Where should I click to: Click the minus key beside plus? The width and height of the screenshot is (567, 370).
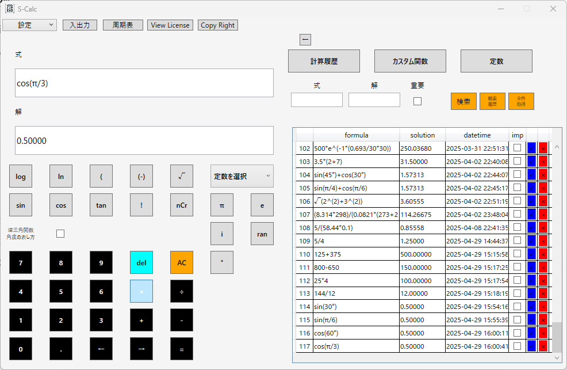pyautogui.click(x=182, y=320)
